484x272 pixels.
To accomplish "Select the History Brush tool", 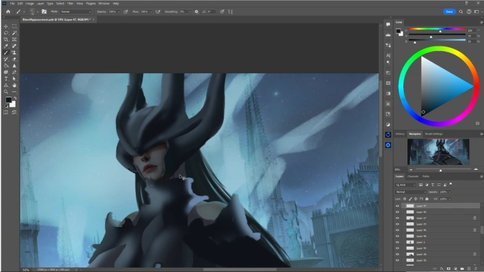I will pyautogui.click(x=6, y=59).
